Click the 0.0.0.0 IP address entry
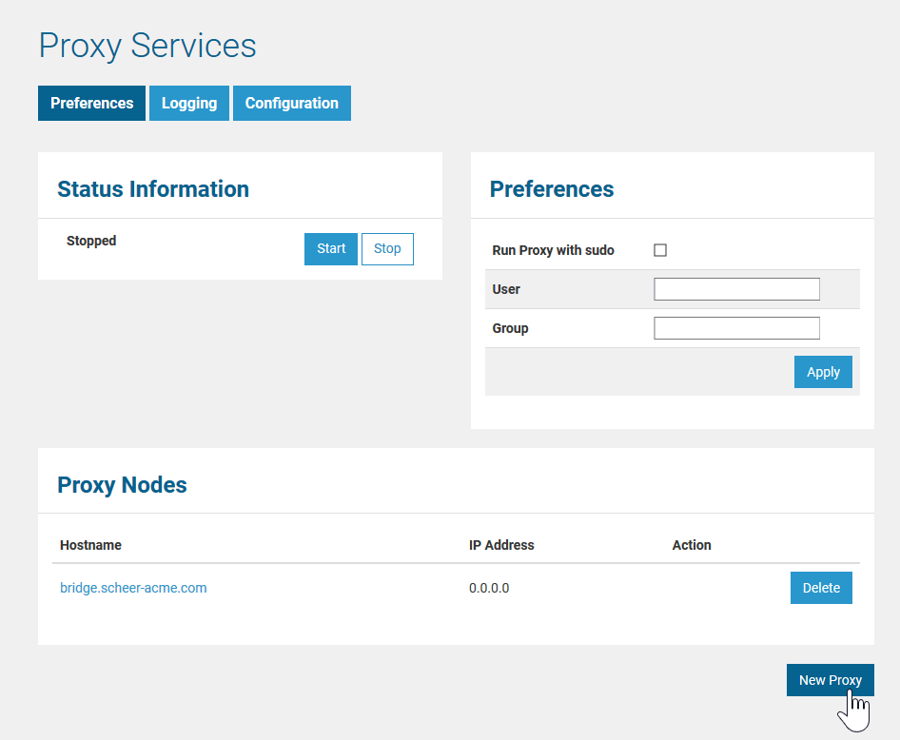The image size is (900, 740). (x=489, y=588)
